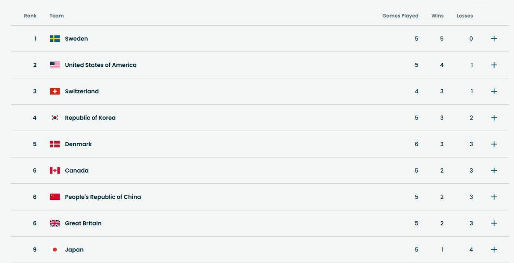Open the Japan team name link

click(x=74, y=250)
